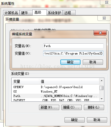Select the OS variable row
This screenshot has height=127, width=111.
click(x=56, y=91)
